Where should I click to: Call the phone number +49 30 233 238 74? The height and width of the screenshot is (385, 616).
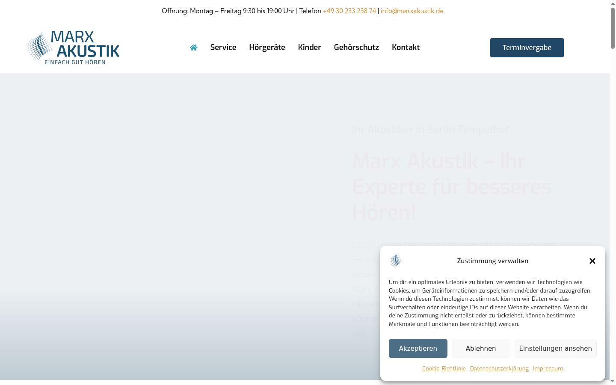tap(349, 11)
